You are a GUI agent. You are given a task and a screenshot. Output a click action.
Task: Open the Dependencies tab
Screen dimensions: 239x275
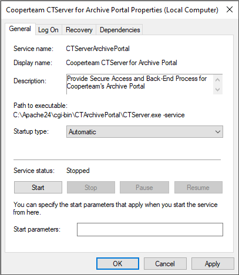(x=120, y=30)
